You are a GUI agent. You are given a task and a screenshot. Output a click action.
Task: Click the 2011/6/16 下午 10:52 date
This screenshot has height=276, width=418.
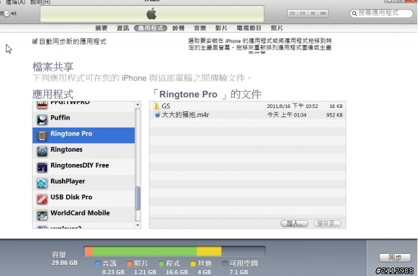click(292, 106)
